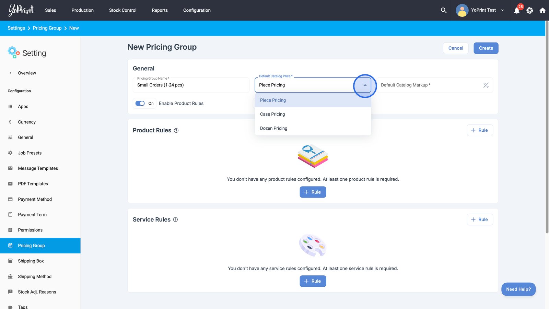Click the YoPrint Test user avatar

coord(462,10)
